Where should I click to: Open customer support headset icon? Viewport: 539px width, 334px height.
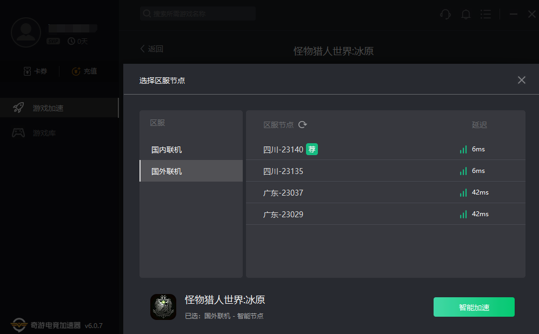pyautogui.click(x=445, y=14)
